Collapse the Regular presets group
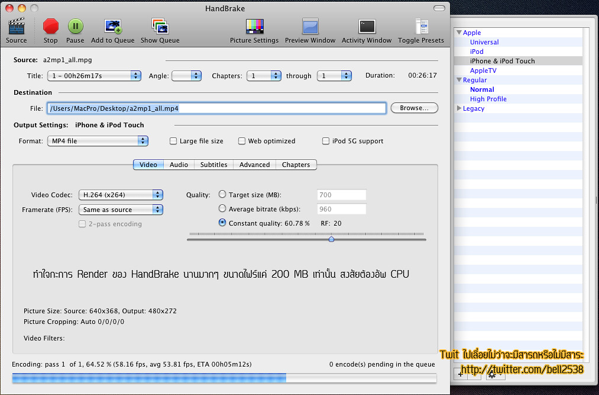 tap(459, 80)
